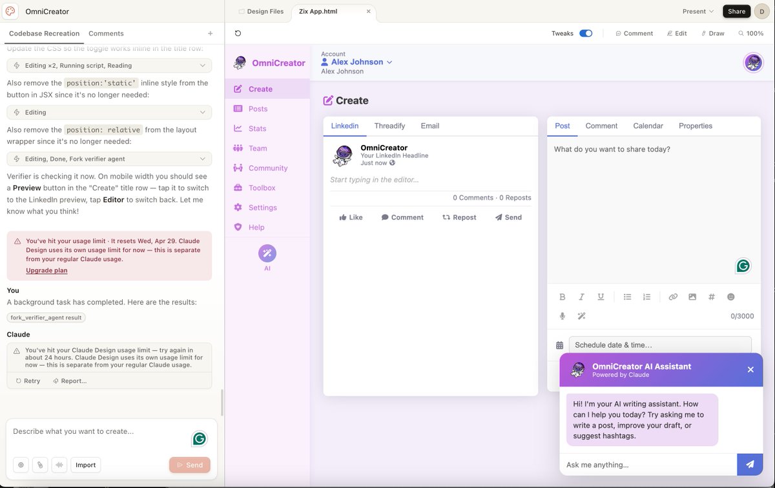The height and width of the screenshot is (488, 775).
Task: Insert an image in the post
Action: [x=692, y=297]
